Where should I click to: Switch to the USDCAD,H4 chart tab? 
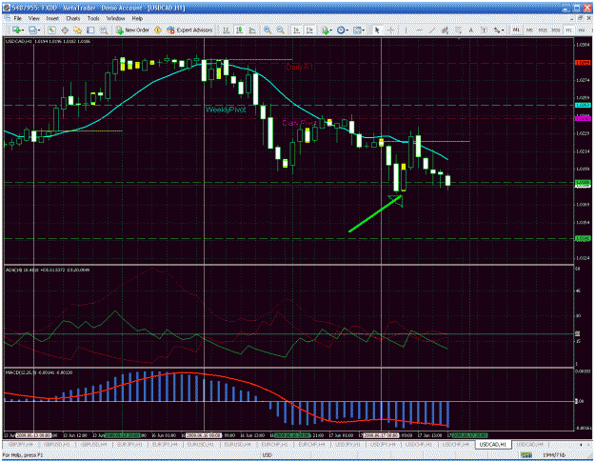coord(529,444)
